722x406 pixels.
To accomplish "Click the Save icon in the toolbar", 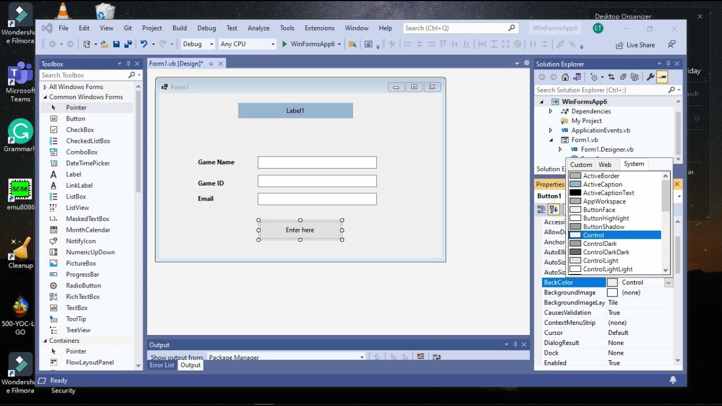I will pos(116,44).
